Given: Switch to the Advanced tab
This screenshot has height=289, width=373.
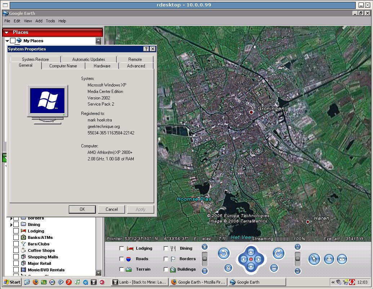Looking at the screenshot, I should click(x=136, y=66).
